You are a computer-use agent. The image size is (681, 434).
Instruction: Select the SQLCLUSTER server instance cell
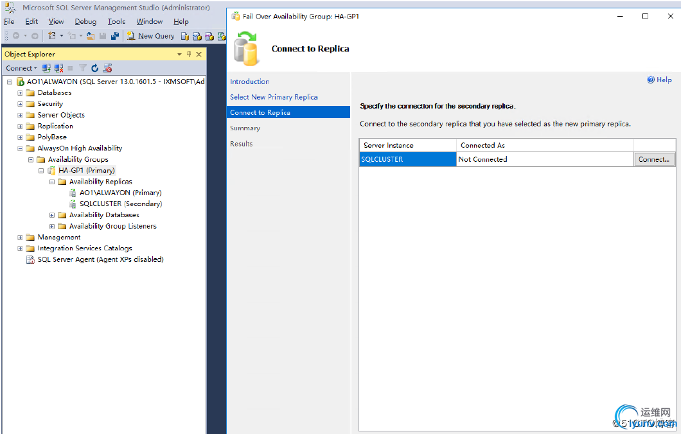[407, 159]
